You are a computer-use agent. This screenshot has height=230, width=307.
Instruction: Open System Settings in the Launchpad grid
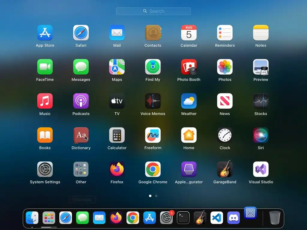[x=45, y=169]
